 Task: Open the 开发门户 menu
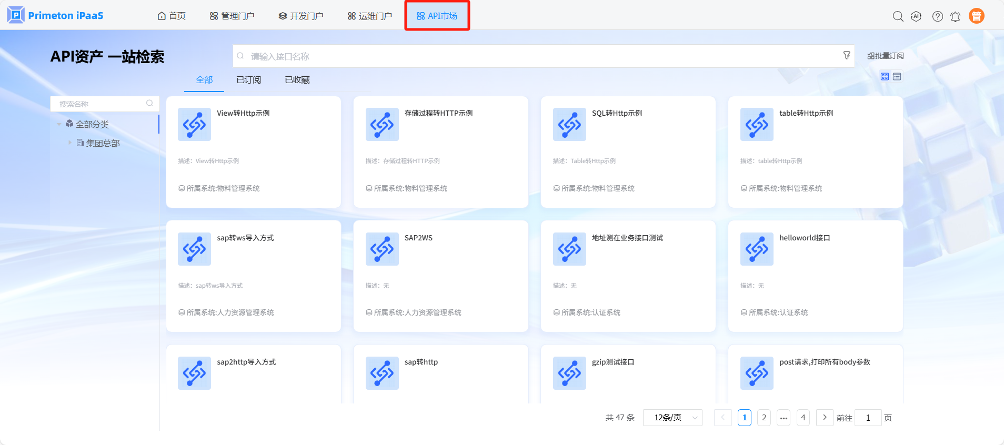[x=301, y=16]
